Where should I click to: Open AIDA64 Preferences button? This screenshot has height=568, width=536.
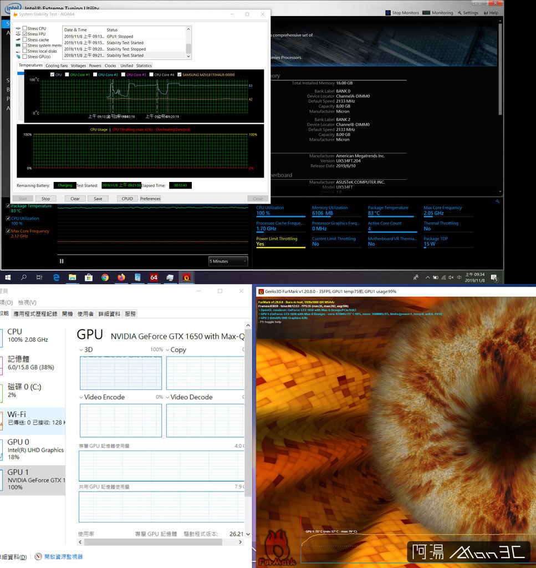(x=150, y=199)
